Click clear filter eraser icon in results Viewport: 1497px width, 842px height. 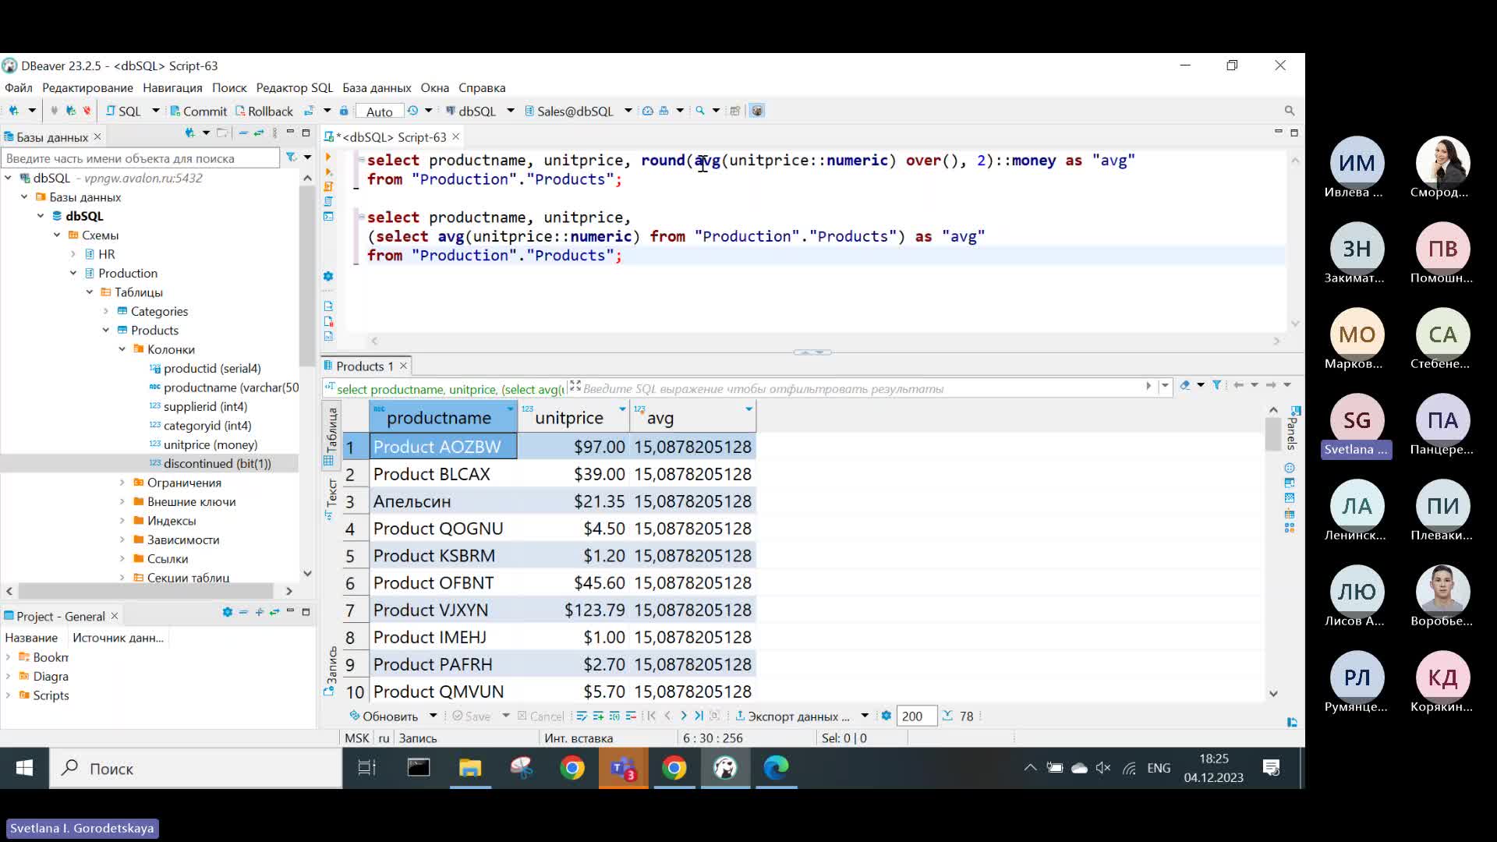point(1185,385)
